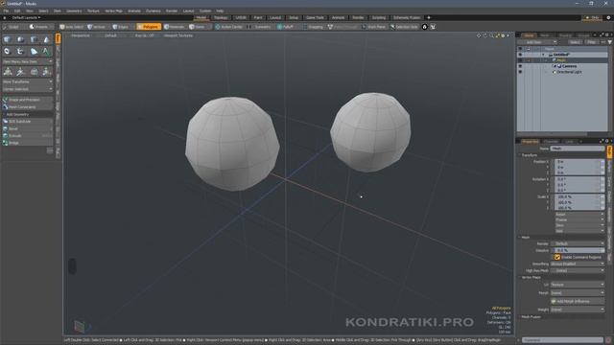614x345 pixels.
Task: Open the Selection Sets button
Action: click(x=404, y=27)
